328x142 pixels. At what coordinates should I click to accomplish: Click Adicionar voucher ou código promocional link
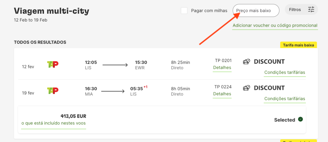(x=275, y=26)
